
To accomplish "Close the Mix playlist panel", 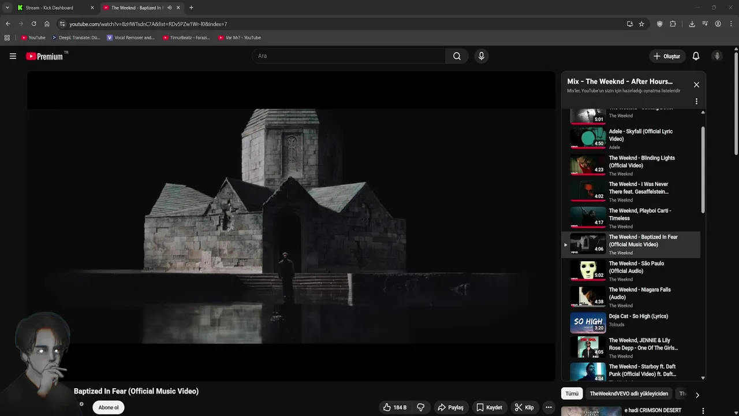I will (696, 85).
